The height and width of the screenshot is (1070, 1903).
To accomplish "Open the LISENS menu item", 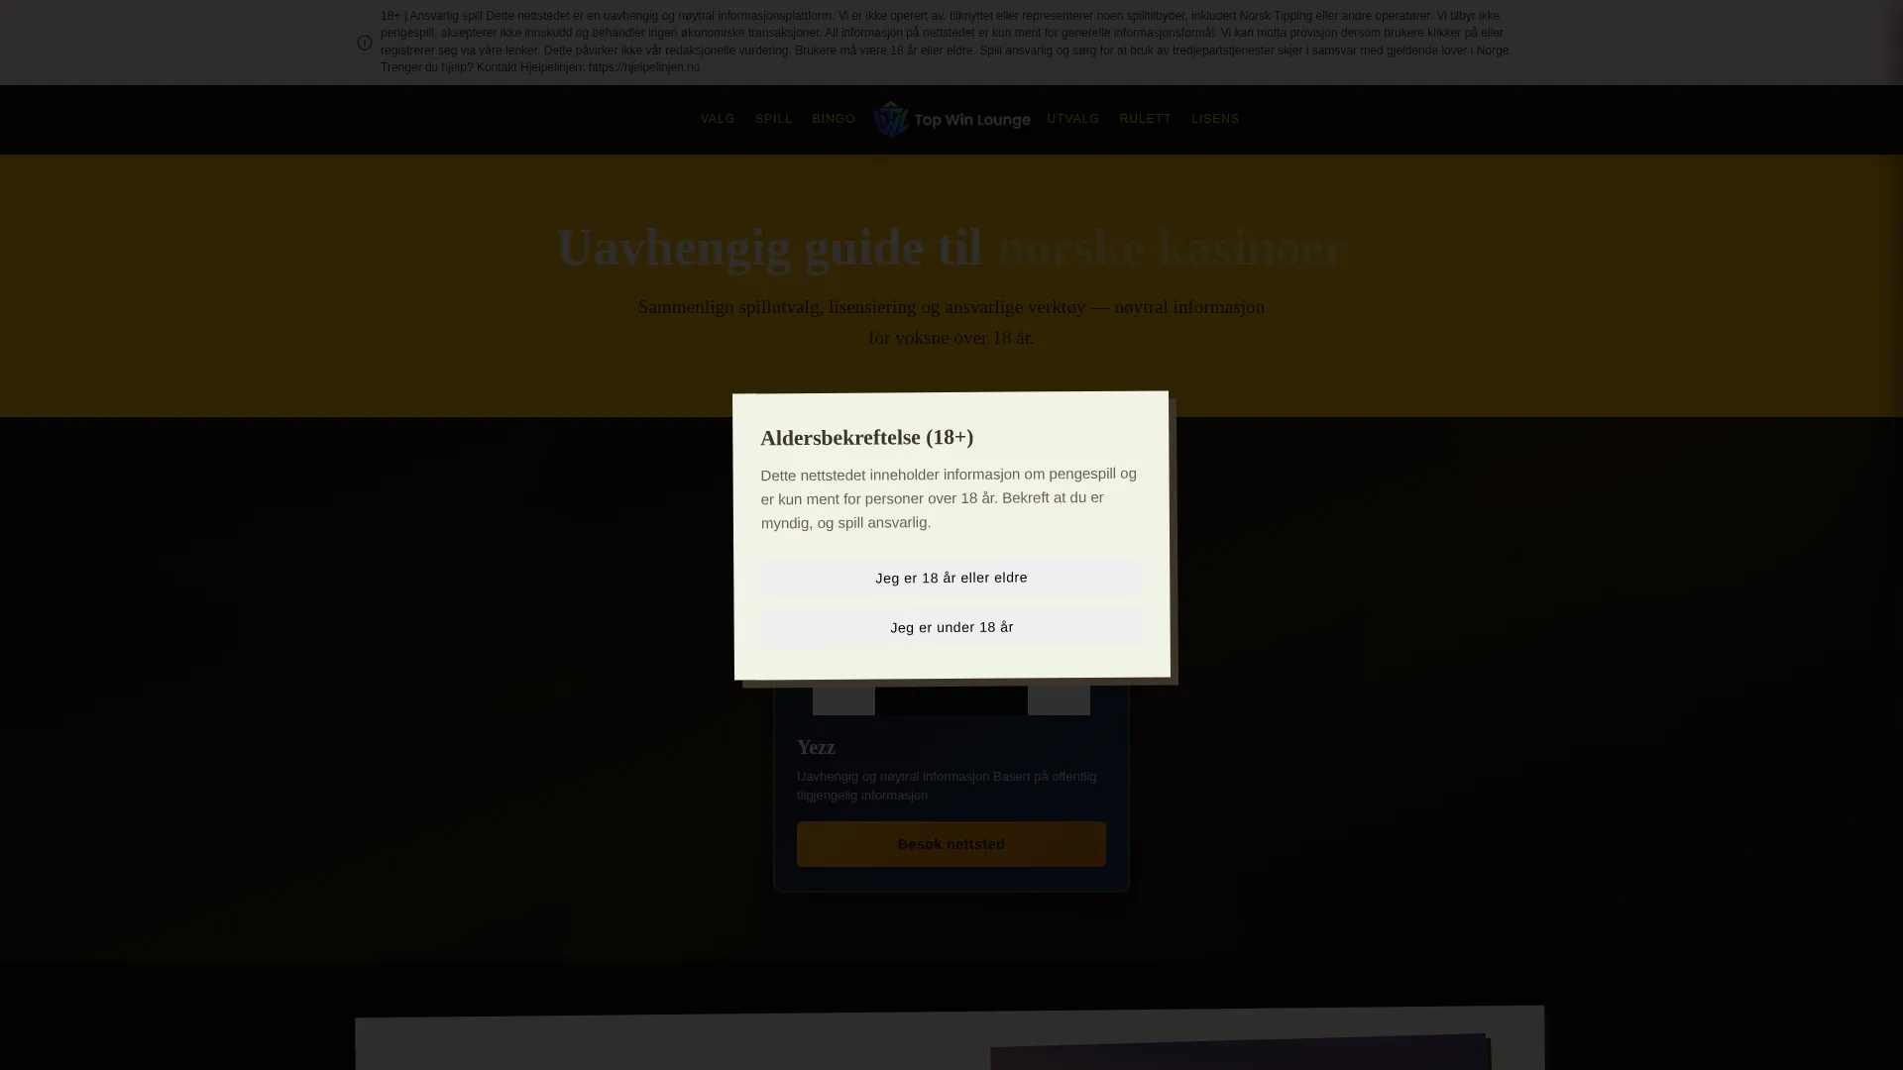I will click(x=1215, y=119).
